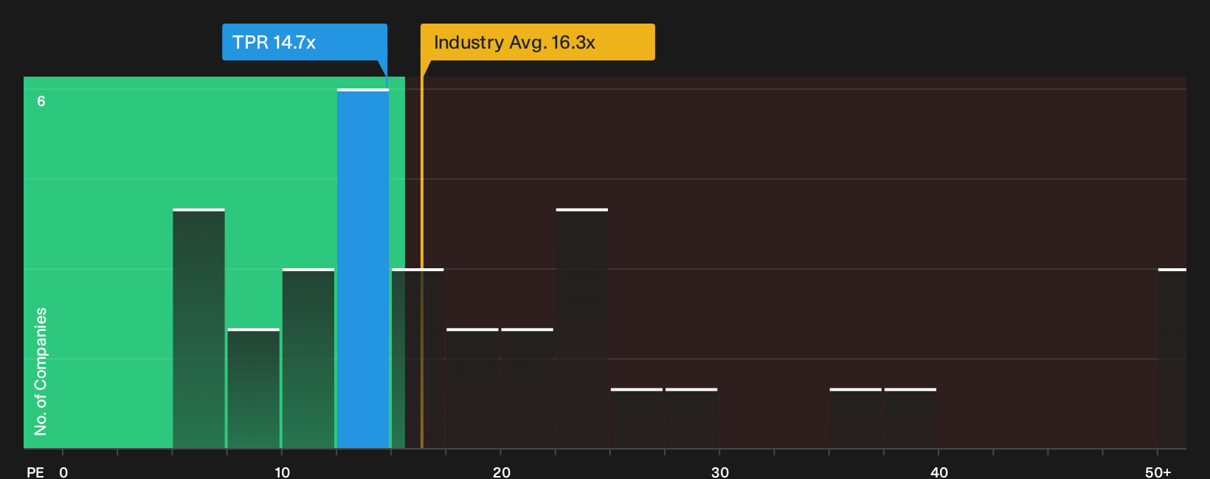Click the x-axis label 20
This screenshot has width=1210, height=479.
[x=501, y=472]
